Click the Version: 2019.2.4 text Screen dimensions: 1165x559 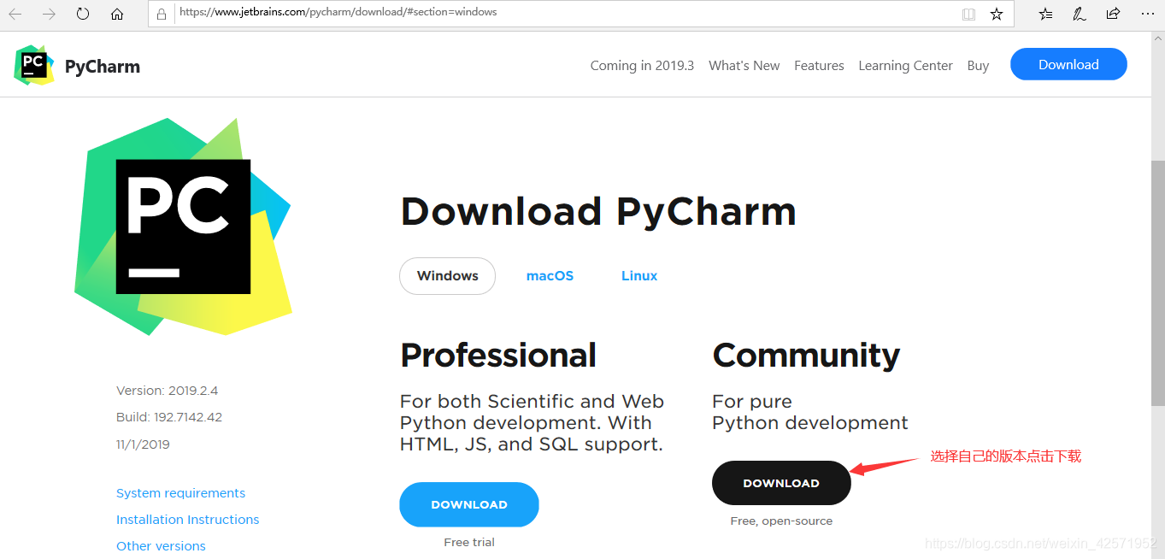tap(167, 391)
